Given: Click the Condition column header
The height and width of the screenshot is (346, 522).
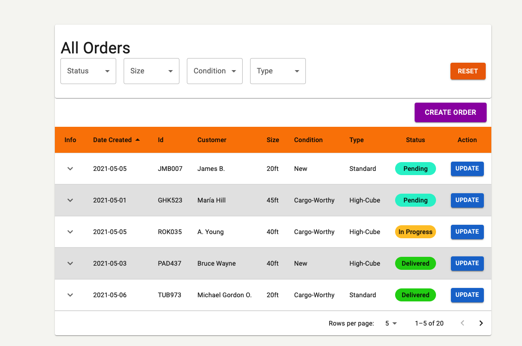Looking at the screenshot, I should click(308, 140).
